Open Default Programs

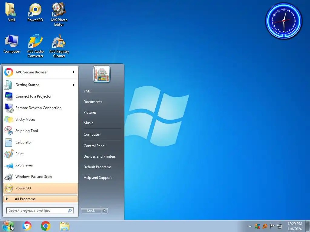tap(97, 167)
